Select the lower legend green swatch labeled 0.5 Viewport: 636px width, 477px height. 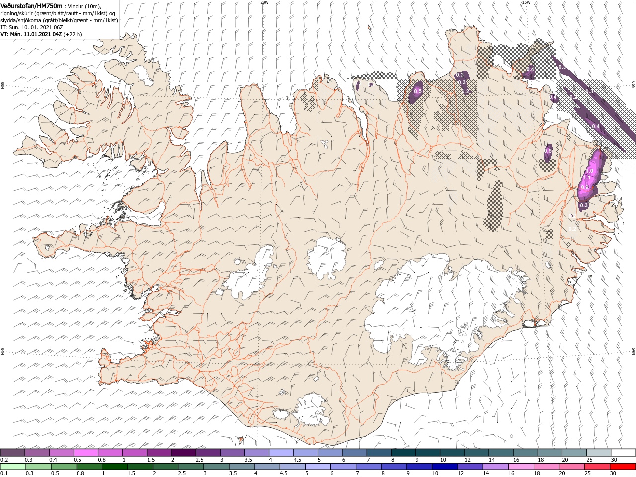[x=64, y=467]
